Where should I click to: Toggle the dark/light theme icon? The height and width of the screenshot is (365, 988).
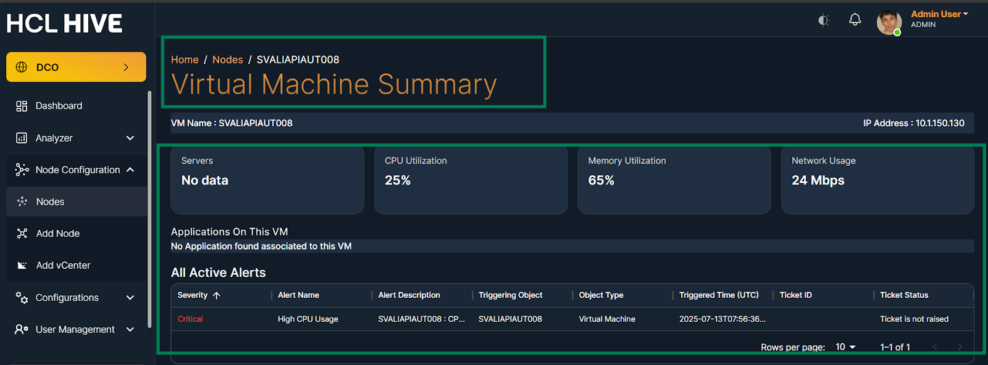(x=823, y=20)
